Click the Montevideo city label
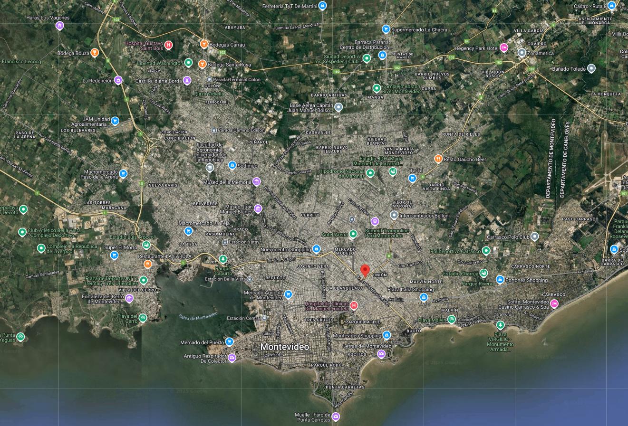This screenshot has height=426, width=628. (x=285, y=347)
